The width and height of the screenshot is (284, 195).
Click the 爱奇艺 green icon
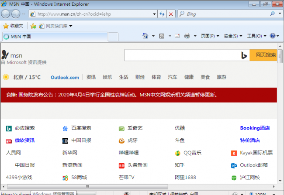(x=121, y=129)
